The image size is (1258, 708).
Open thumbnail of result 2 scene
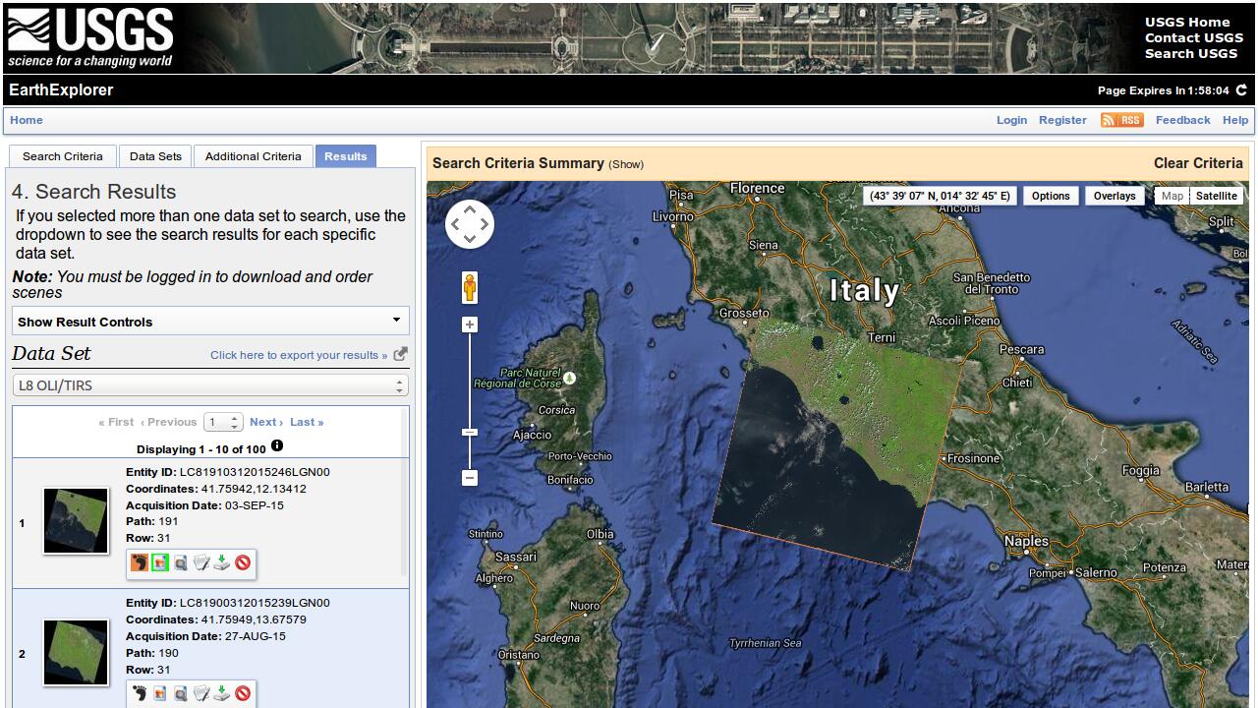[76, 652]
